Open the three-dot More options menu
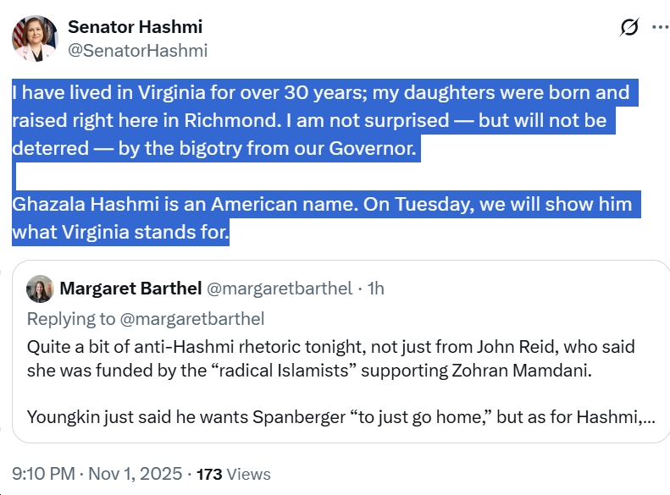 [x=660, y=27]
